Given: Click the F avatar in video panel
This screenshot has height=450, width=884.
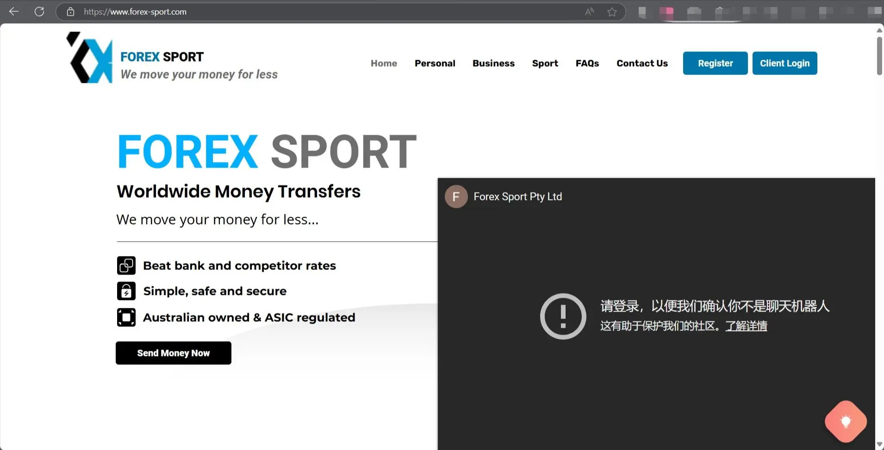Looking at the screenshot, I should tap(456, 197).
